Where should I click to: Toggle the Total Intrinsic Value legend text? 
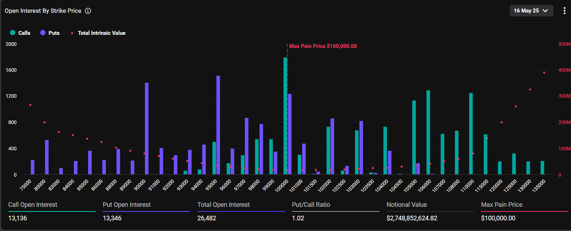pyautogui.click(x=102, y=33)
